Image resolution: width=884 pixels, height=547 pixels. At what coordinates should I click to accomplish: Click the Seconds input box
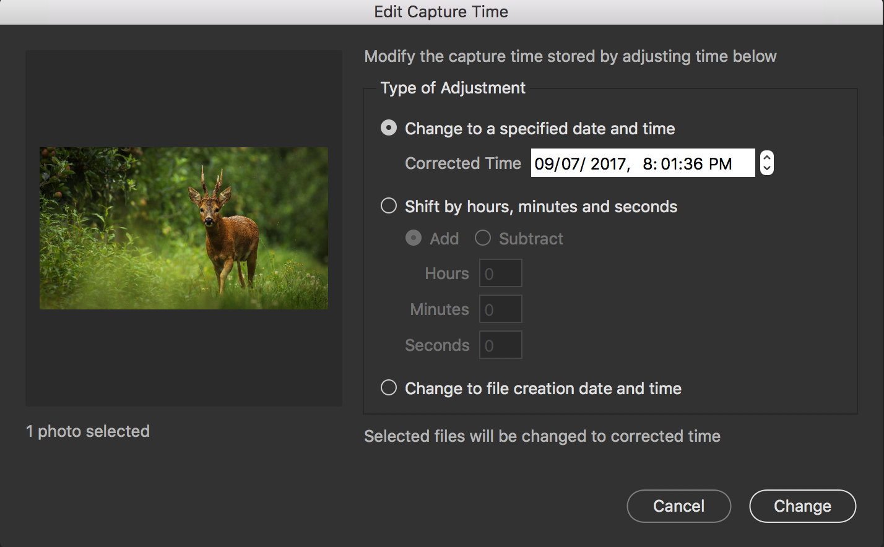[501, 345]
